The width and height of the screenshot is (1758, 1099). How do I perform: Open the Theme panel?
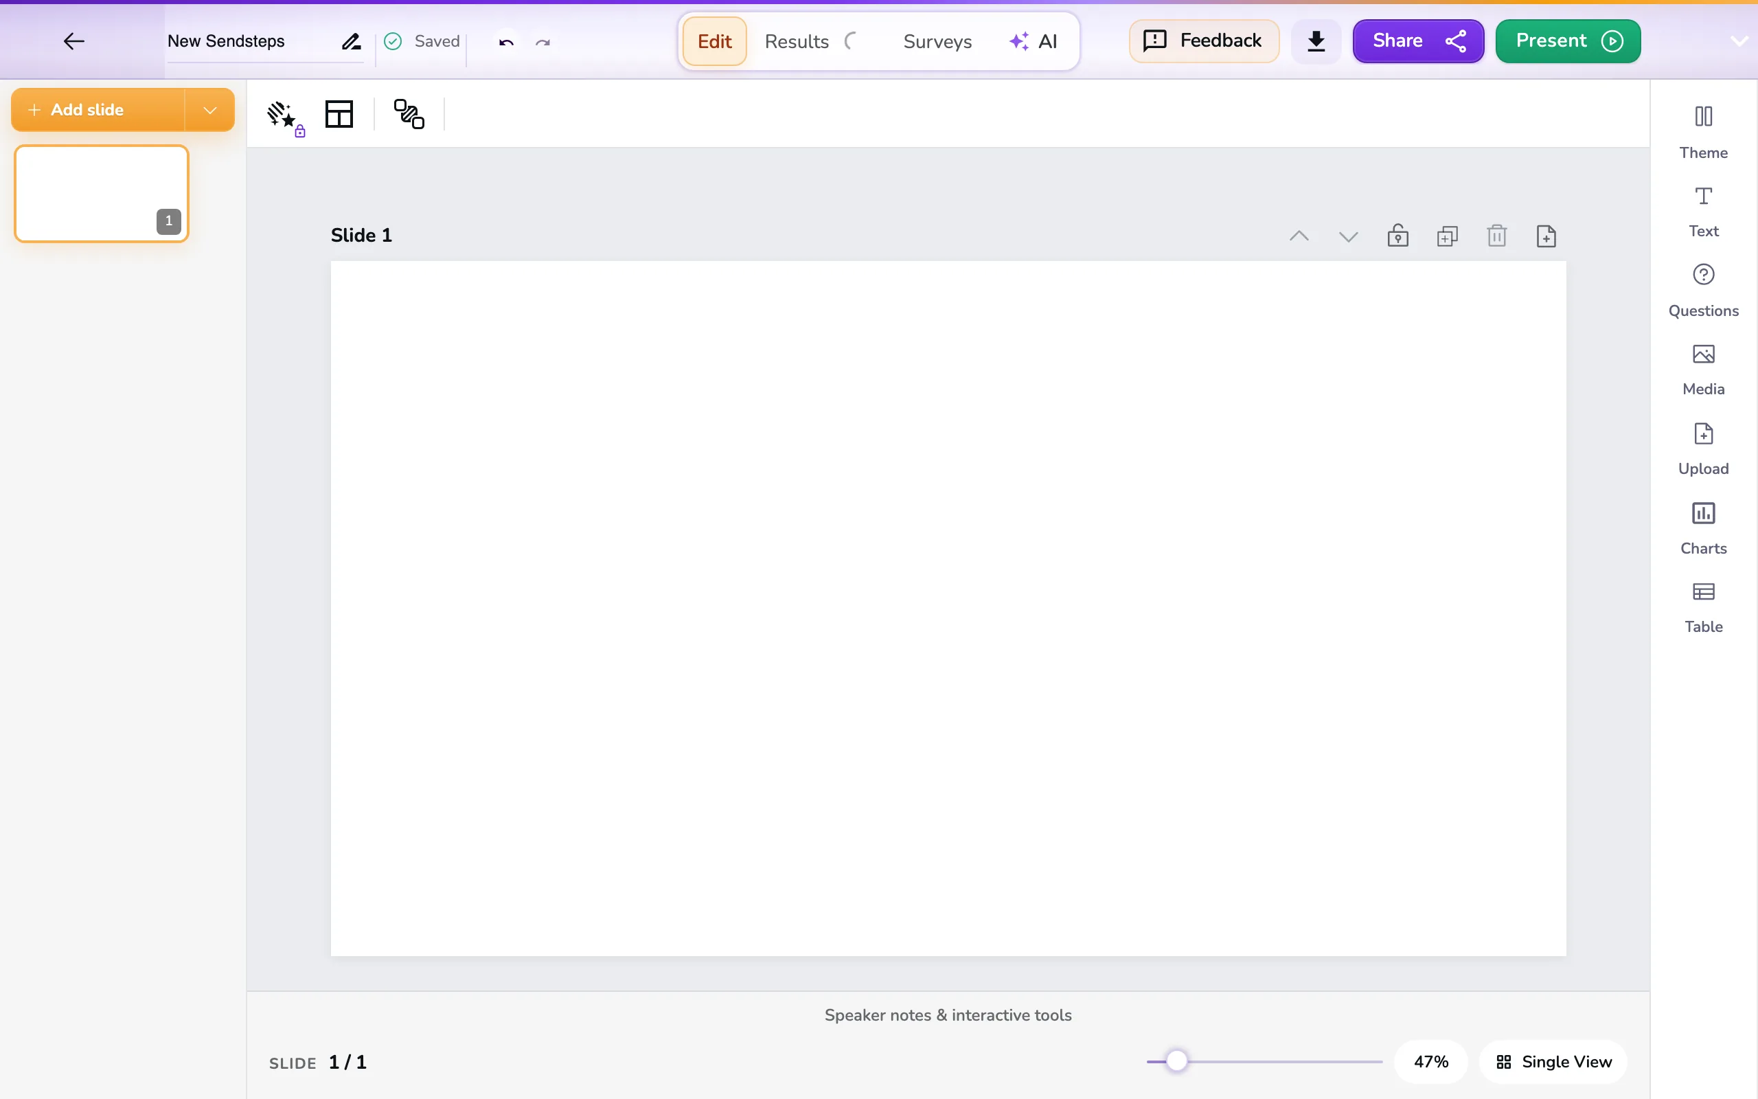(x=1704, y=133)
